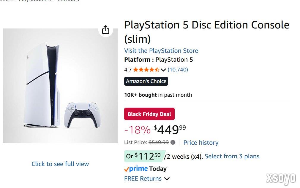Open the 10,740 customer ratings link
Viewport: 300px width, 188px height.
pos(178,70)
